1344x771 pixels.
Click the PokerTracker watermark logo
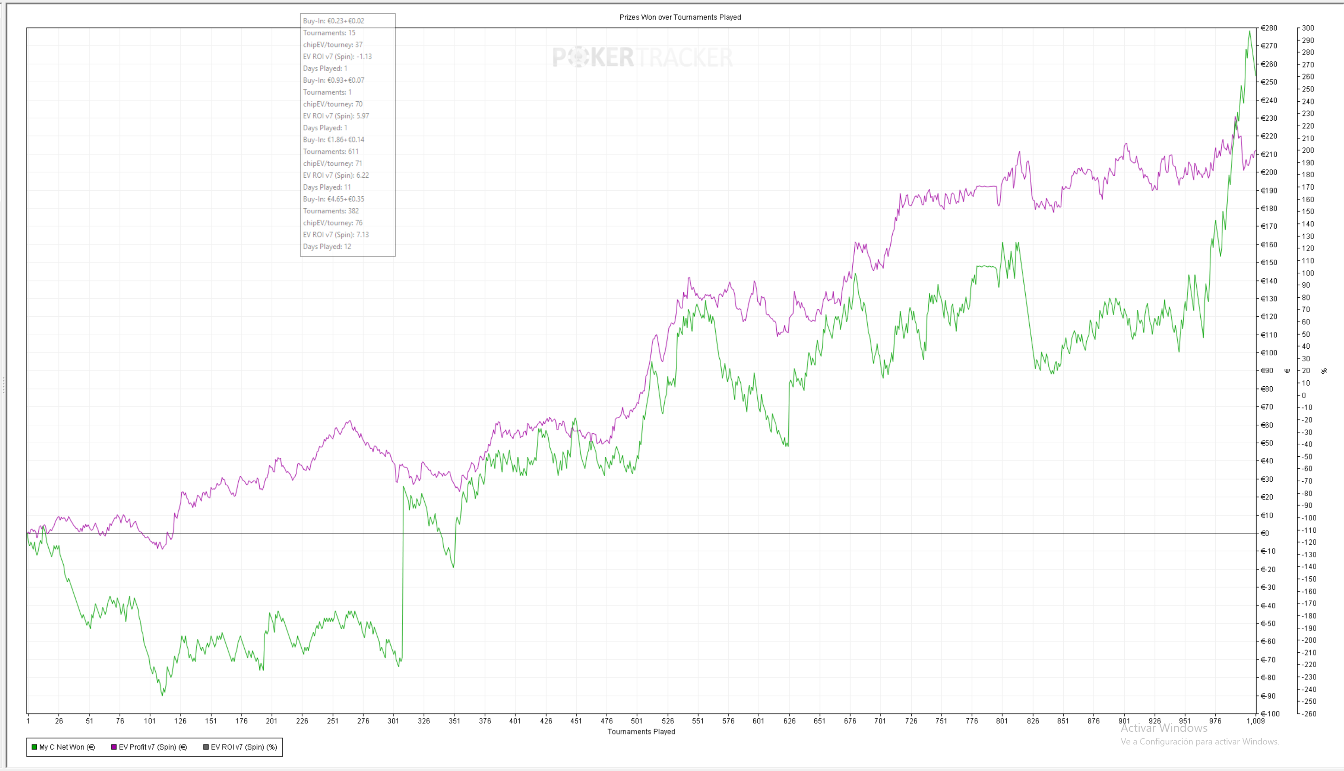[x=643, y=57]
